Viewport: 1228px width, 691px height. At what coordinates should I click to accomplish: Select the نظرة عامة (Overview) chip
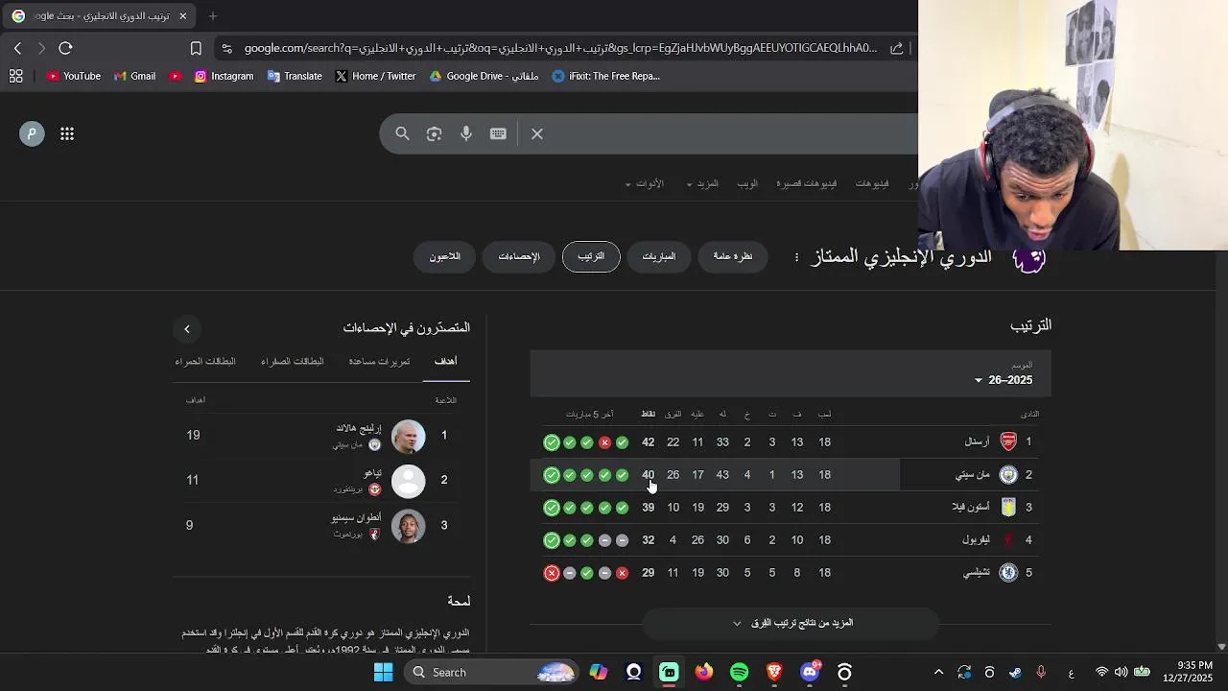733,256
